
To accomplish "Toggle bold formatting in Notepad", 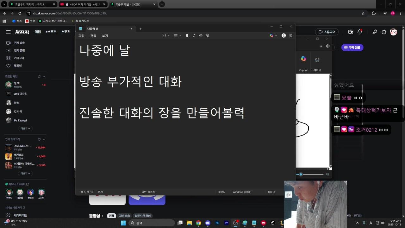I will [187, 35].
